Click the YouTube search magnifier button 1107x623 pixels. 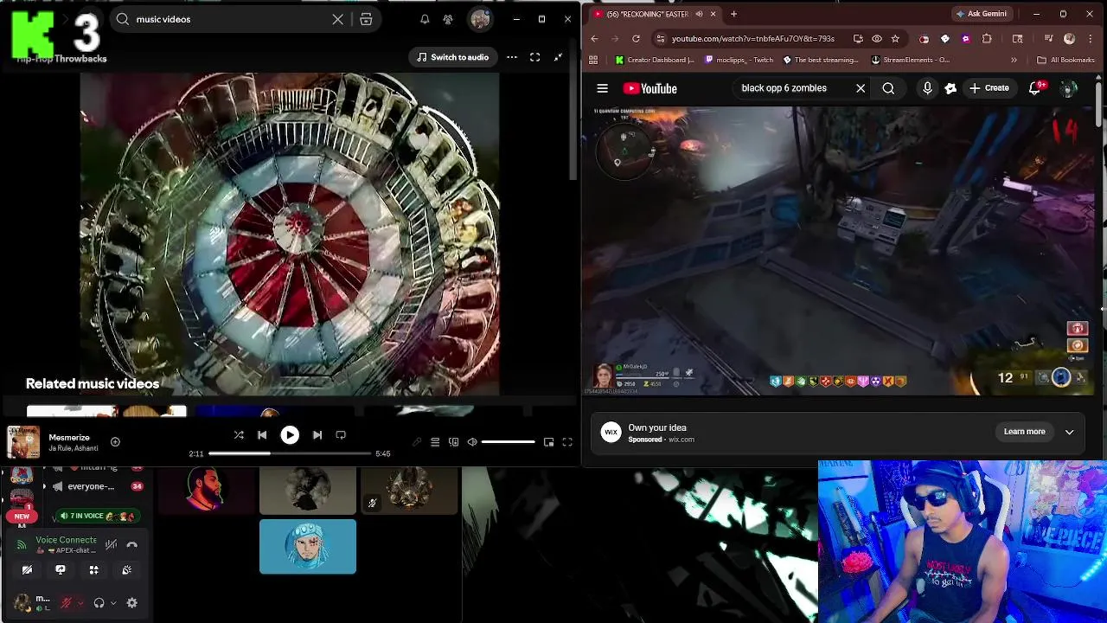tap(888, 88)
